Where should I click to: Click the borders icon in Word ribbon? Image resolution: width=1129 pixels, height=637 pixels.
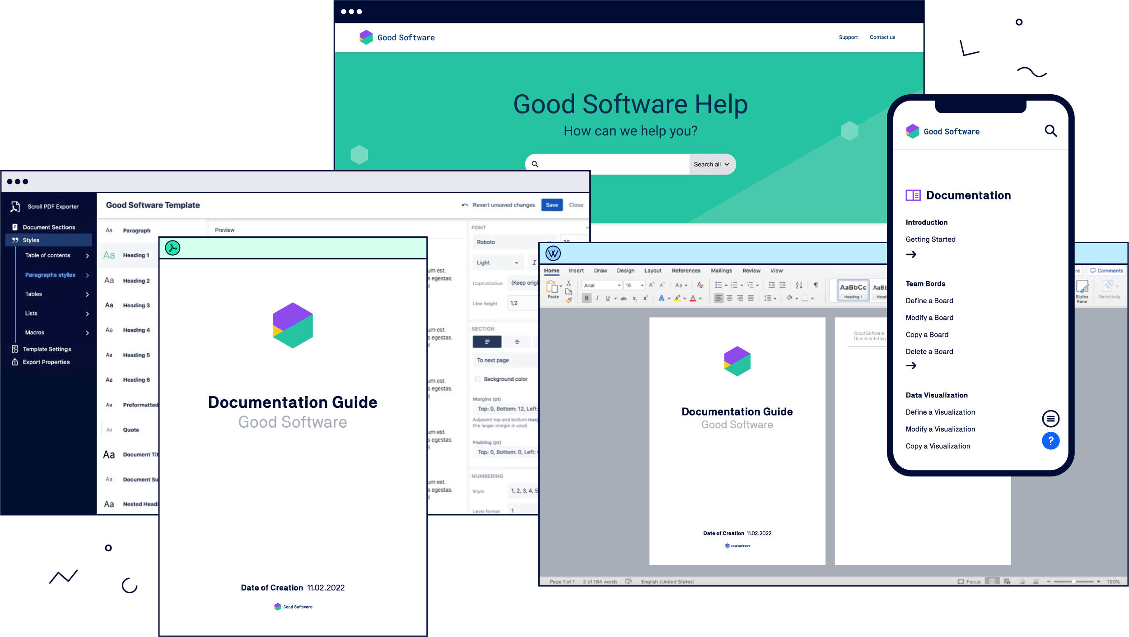coord(805,298)
